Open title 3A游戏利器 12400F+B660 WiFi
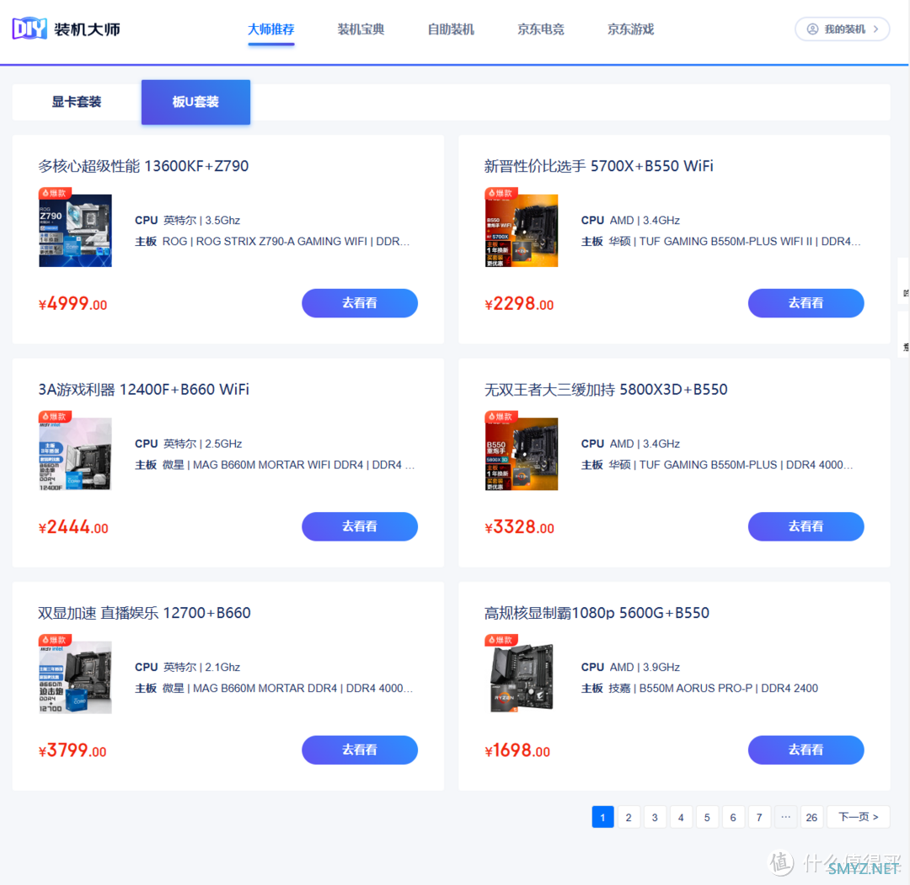The height and width of the screenshot is (885, 910). 144,389
